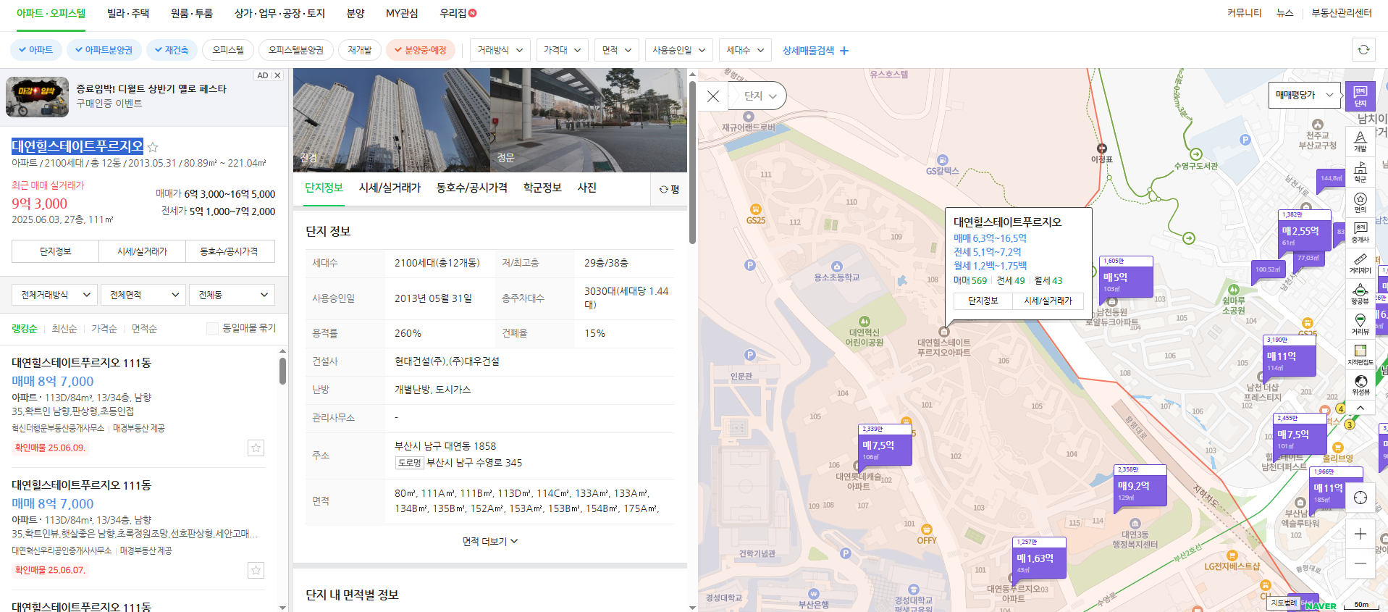View the 전경 photo thumbnail
This screenshot has width=1388, height=612.
(392, 120)
